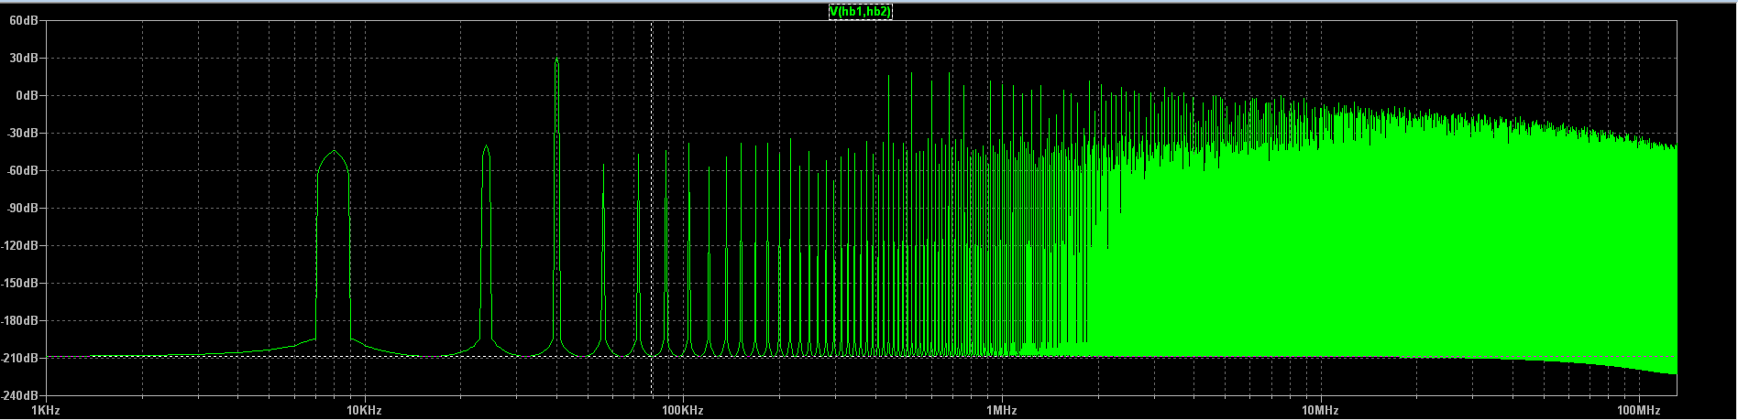Click the 10KHz frequency axis label
Screen dimensions: 1738x420
point(364,410)
